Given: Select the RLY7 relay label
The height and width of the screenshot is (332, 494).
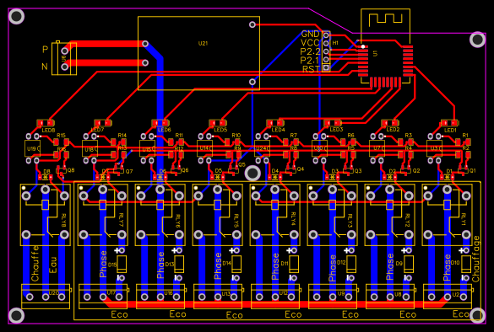Looking at the screenshot, I should (x=122, y=219).
